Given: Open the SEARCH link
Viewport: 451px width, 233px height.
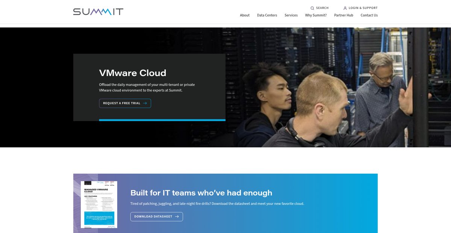Looking at the screenshot, I should [319, 8].
